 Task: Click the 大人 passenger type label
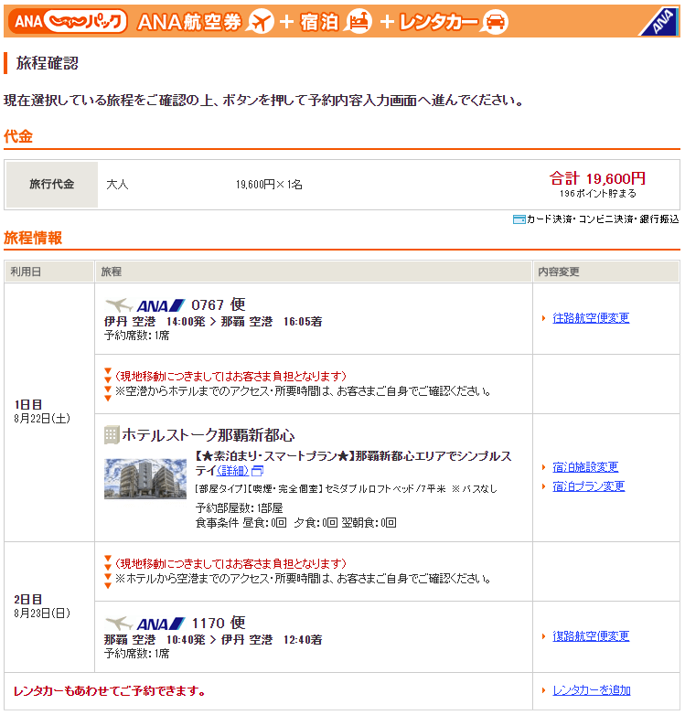[x=117, y=185]
